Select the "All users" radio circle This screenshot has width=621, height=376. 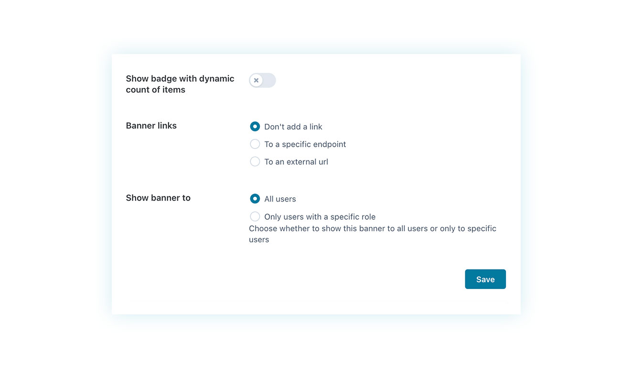coord(255,199)
